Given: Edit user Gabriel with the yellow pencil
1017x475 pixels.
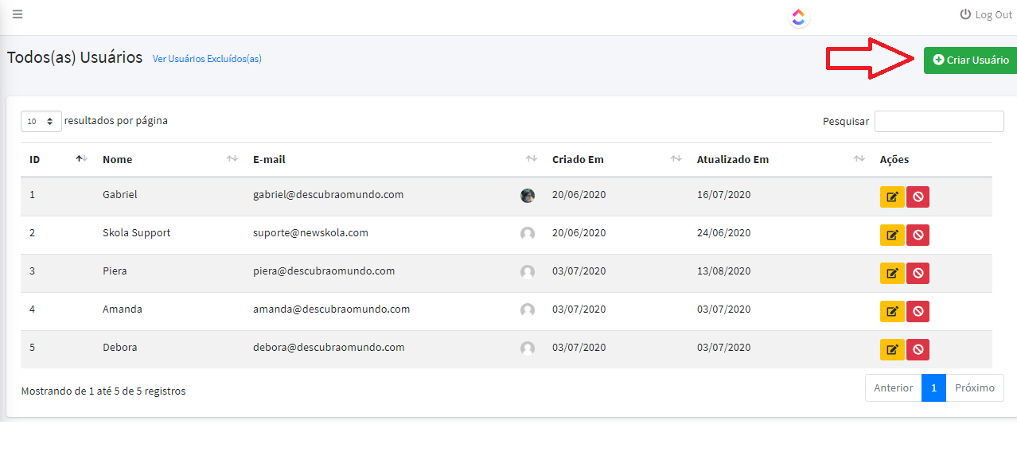Looking at the screenshot, I should coord(892,197).
